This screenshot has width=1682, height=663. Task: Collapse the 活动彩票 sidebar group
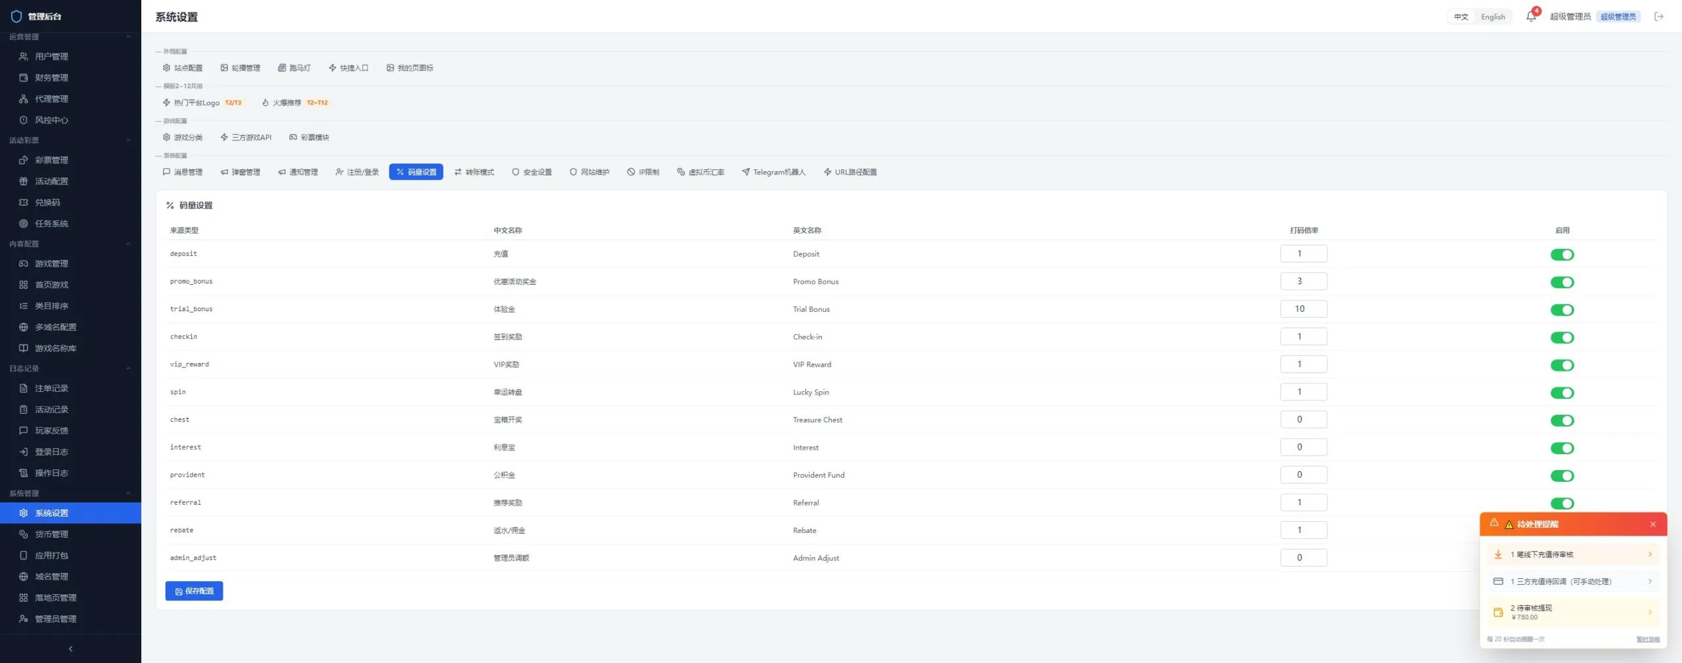(70, 140)
